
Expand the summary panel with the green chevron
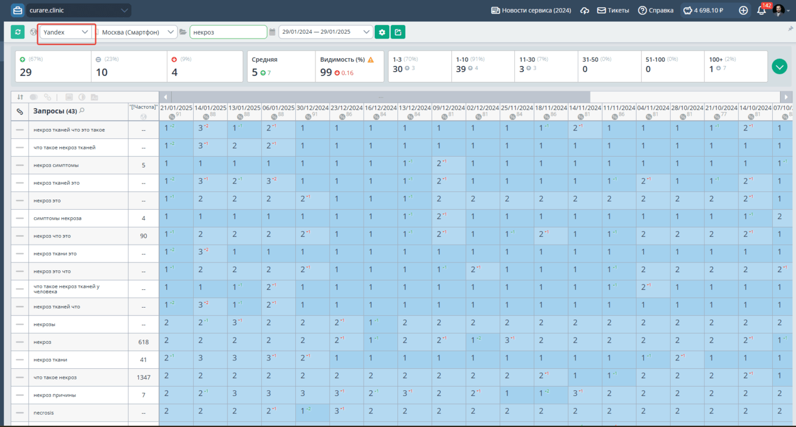[779, 67]
